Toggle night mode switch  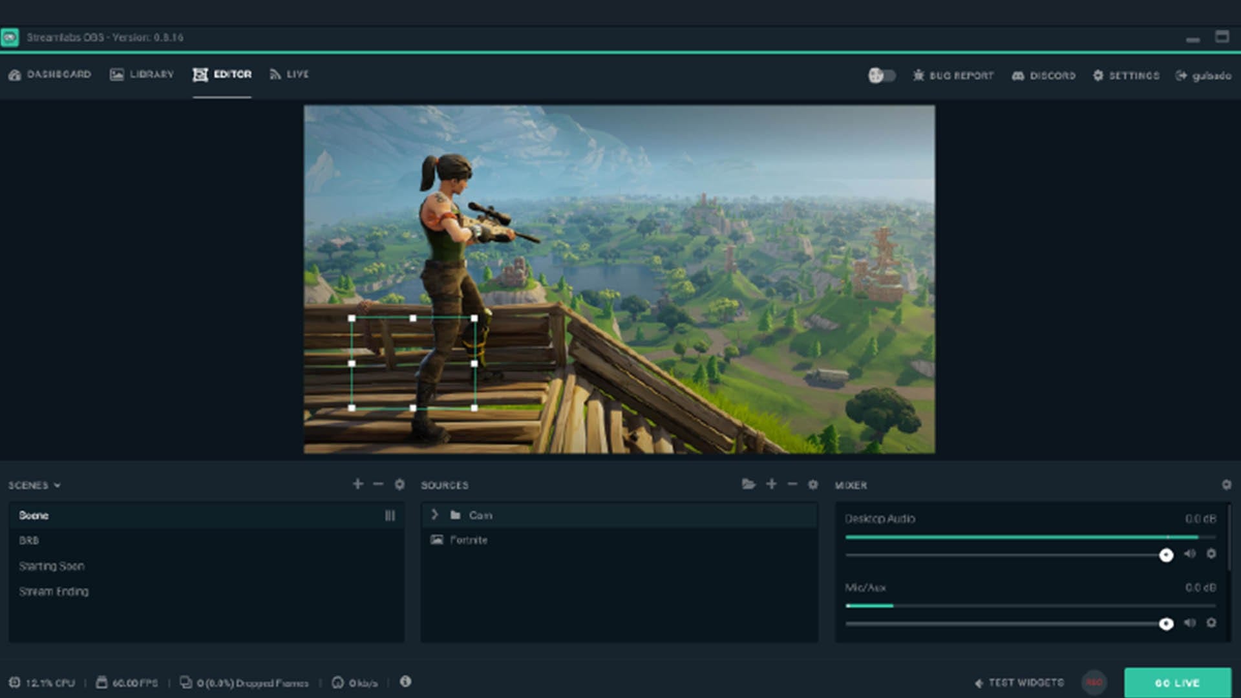(882, 76)
